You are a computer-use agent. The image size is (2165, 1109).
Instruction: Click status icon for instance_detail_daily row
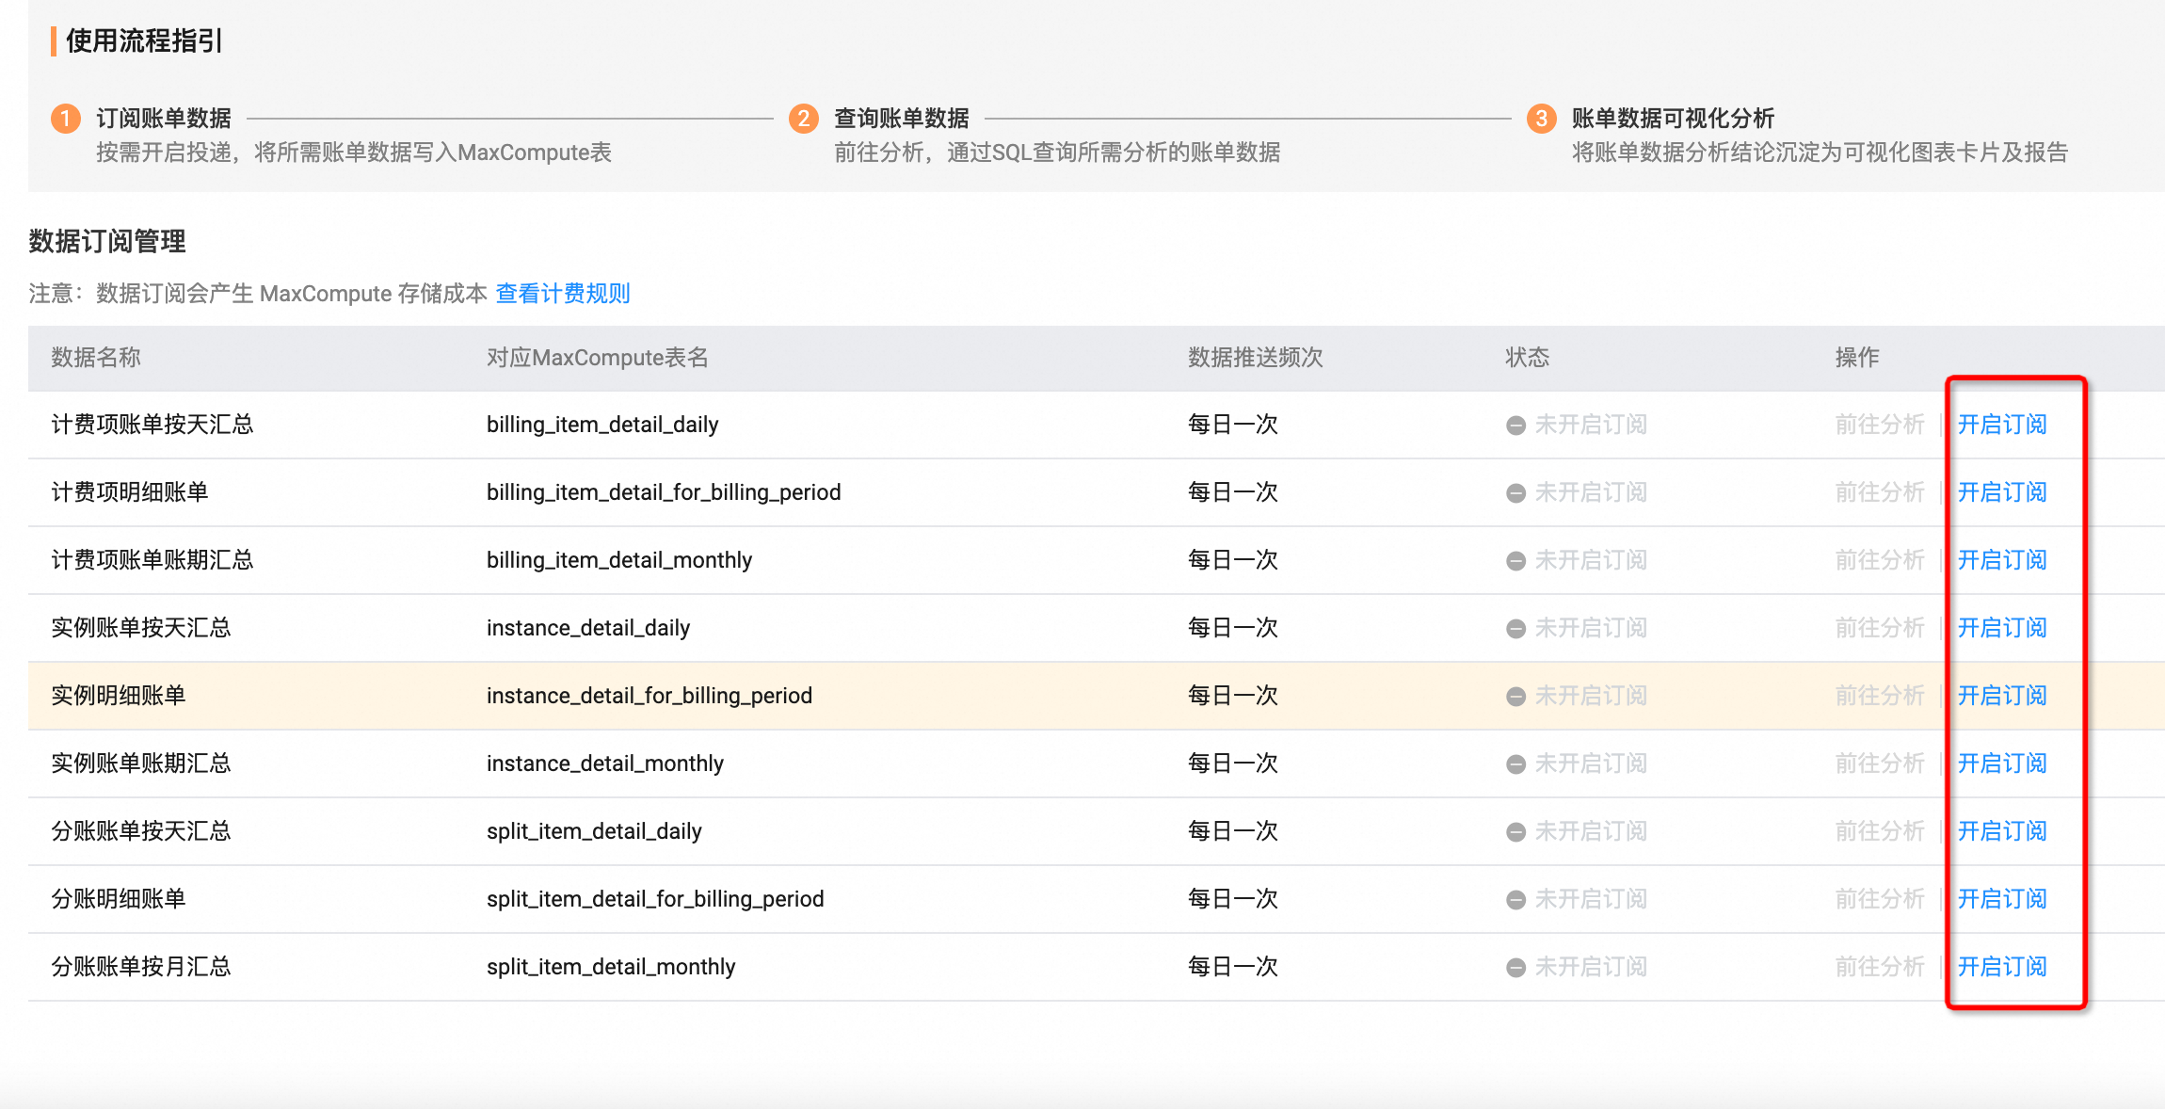click(x=1515, y=629)
